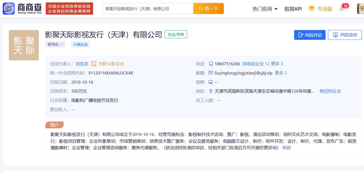Image resolution: width=364 pixels, height=173 pixels.
Task: Click the truncated address text 天津市滨海新区
Action: (x=264, y=91)
